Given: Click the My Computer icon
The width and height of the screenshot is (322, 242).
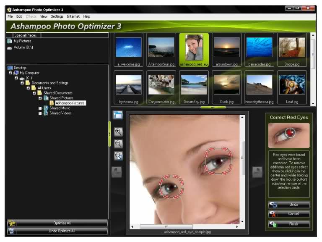Looking at the screenshot, I should coord(16,73).
